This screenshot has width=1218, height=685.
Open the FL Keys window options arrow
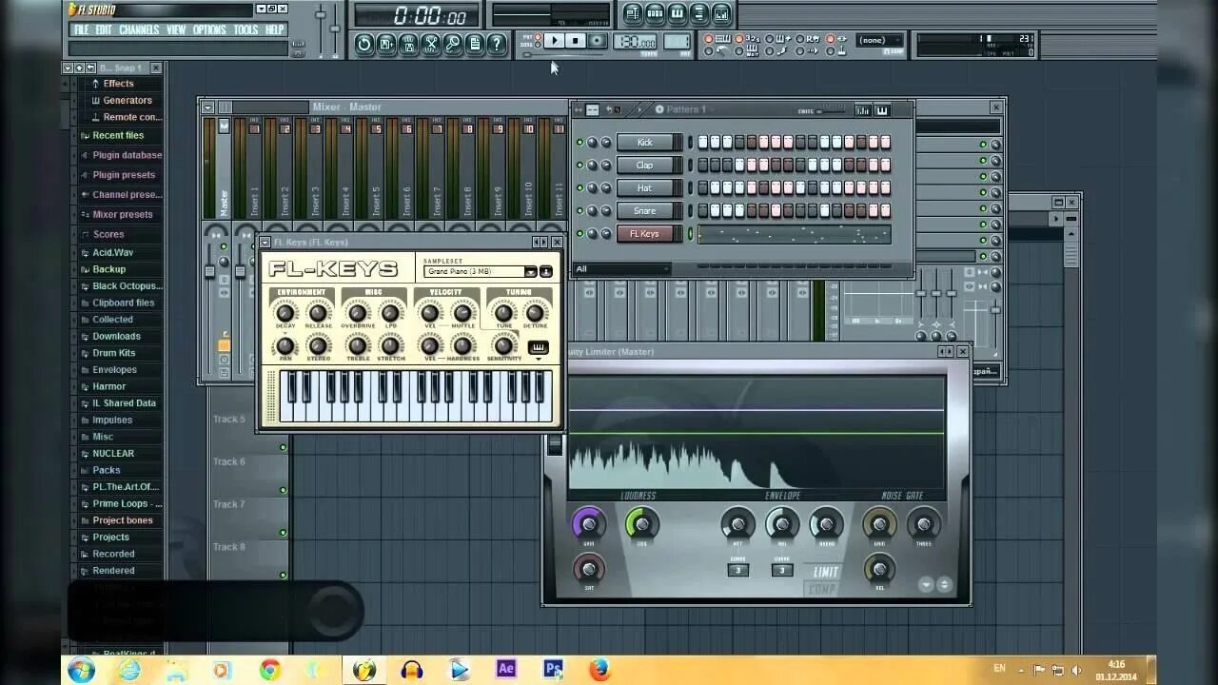click(x=265, y=243)
